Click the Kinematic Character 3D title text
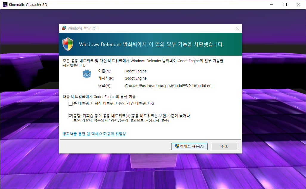 click(28, 4)
